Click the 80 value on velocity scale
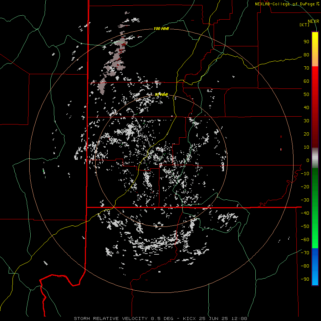 [306, 55]
